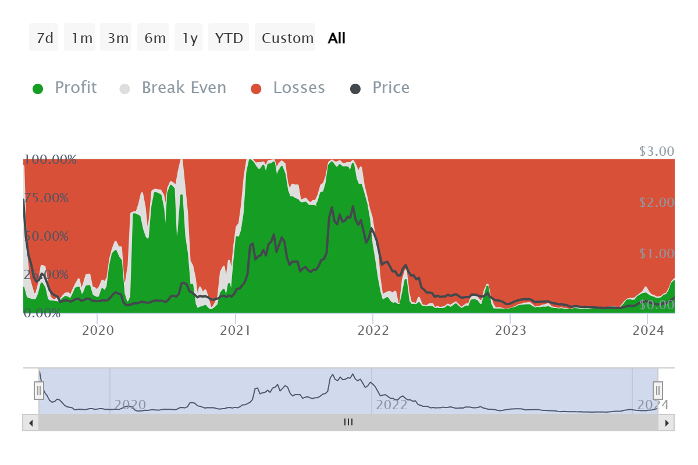698x465 pixels.
Task: Choose the 6m range button
Action: 154,38
